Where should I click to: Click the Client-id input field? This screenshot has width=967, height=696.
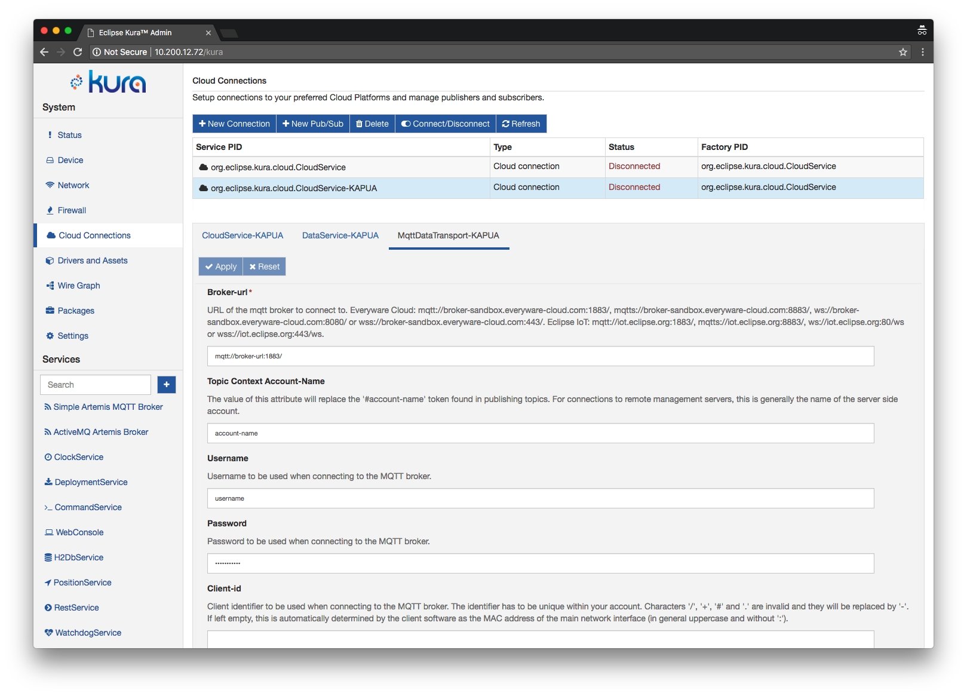pyautogui.click(x=541, y=639)
